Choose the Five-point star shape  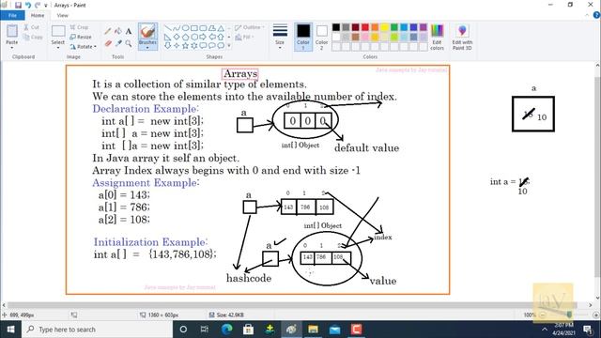(x=186, y=46)
